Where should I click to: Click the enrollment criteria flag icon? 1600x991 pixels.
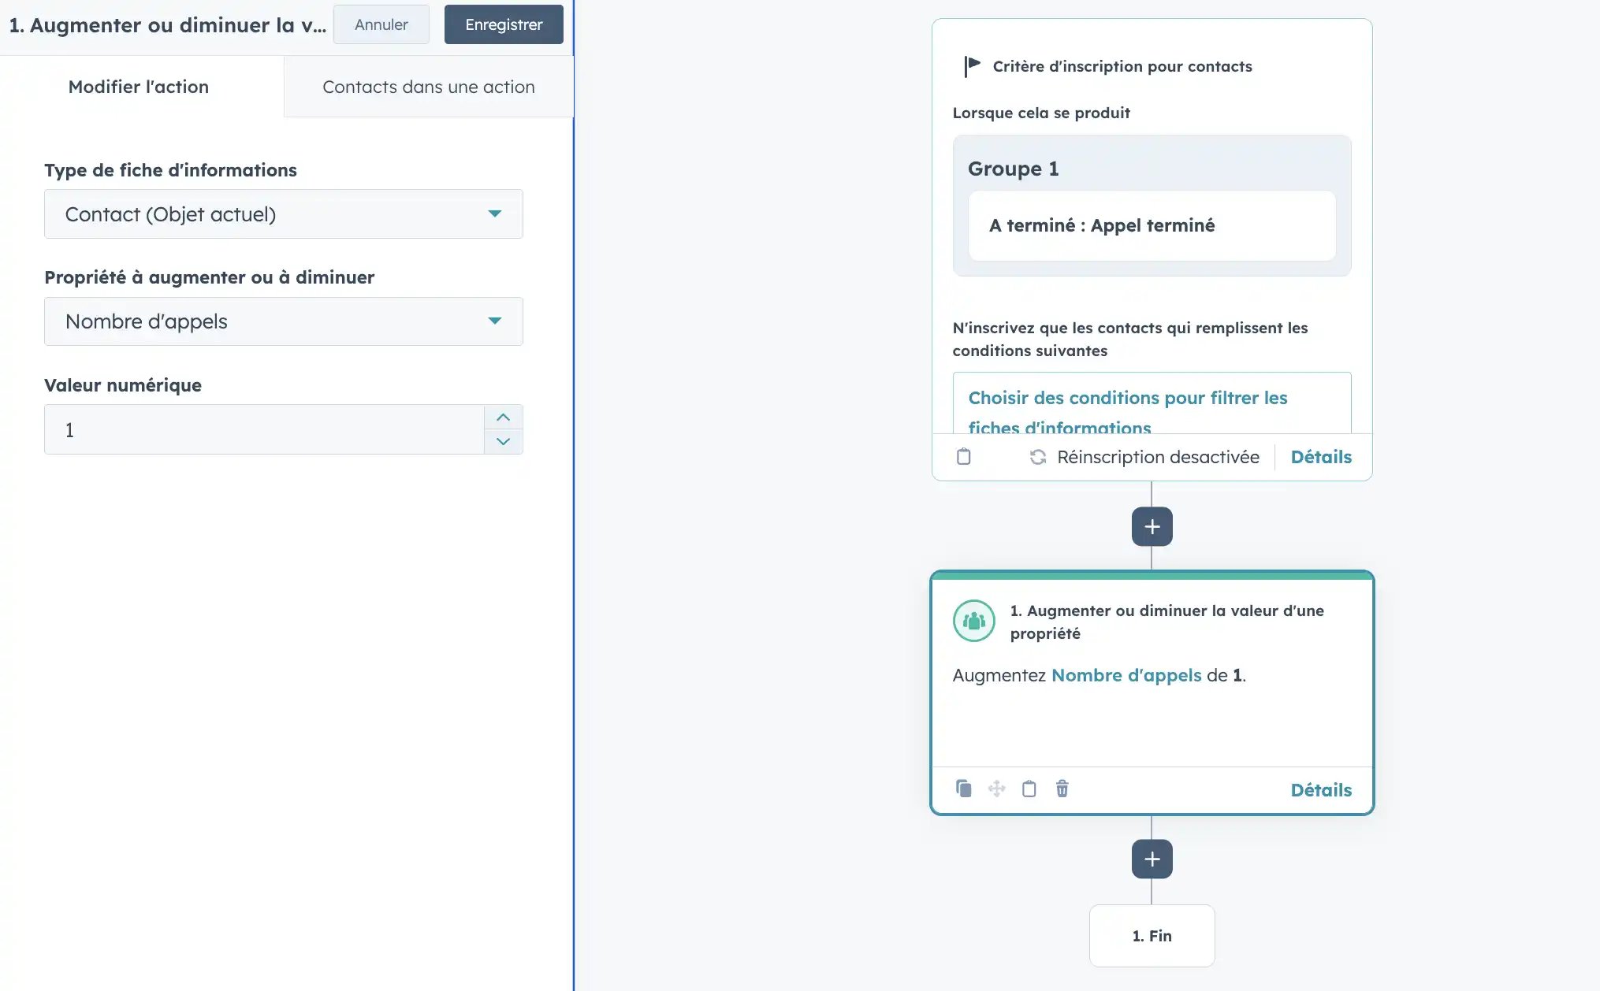click(972, 66)
